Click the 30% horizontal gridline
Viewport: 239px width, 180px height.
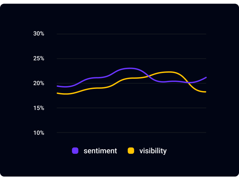coord(131,34)
